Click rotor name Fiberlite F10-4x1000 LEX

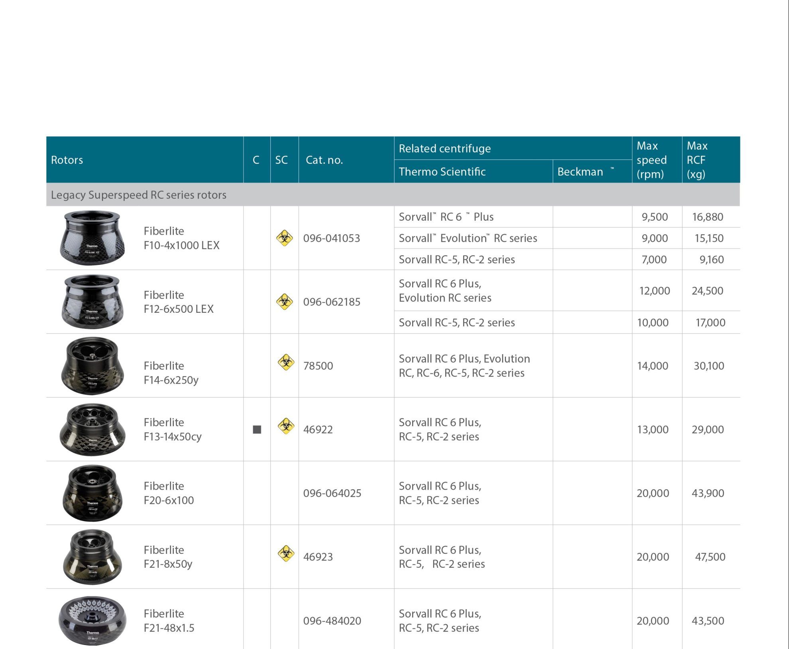pos(181,238)
